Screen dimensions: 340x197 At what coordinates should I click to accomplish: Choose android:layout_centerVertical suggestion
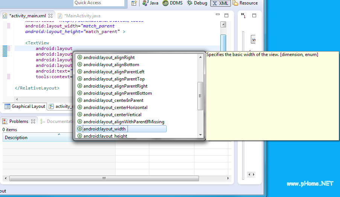[x=112, y=115]
